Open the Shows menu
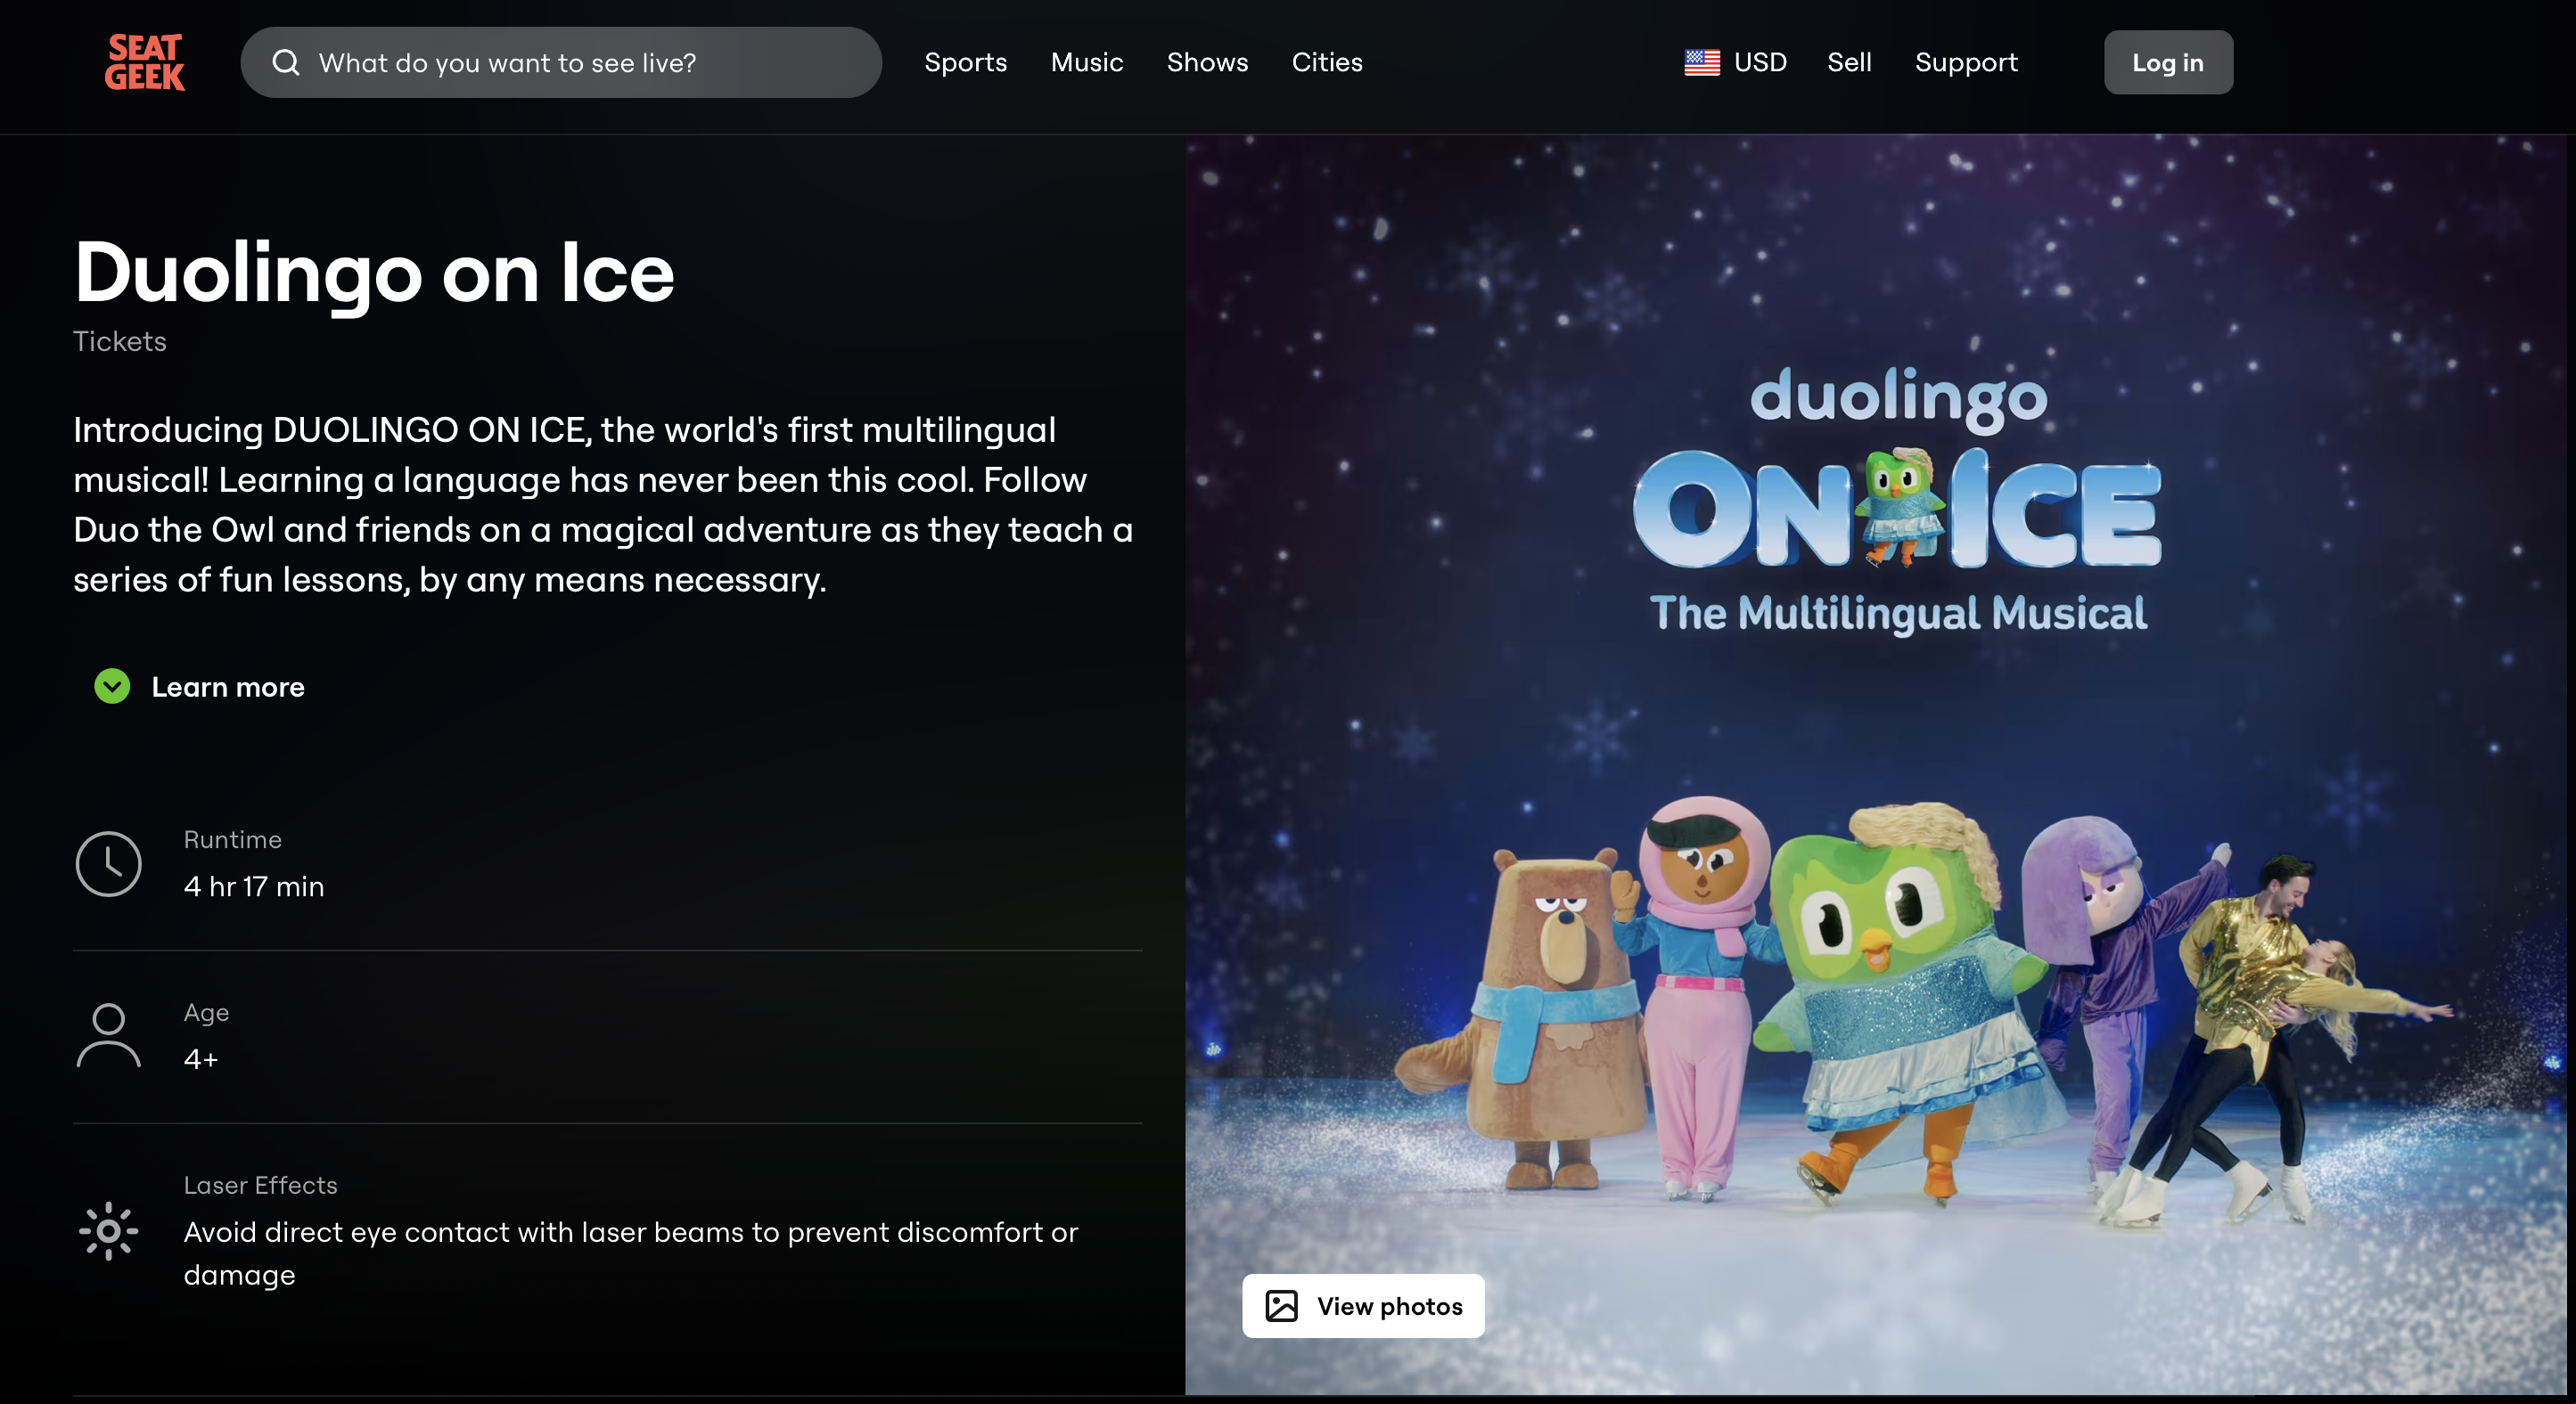The width and height of the screenshot is (2576, 1404). pos(1207,63)
